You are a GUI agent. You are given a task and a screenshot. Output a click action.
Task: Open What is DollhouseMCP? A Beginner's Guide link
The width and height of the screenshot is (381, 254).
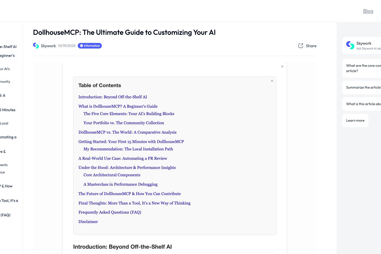118,106
